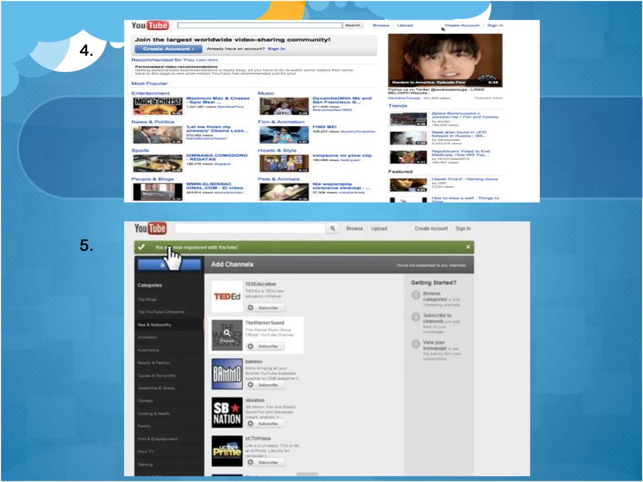Click Create Account on the Add Channels header
The image size is (643, 482).
[431, 228]
